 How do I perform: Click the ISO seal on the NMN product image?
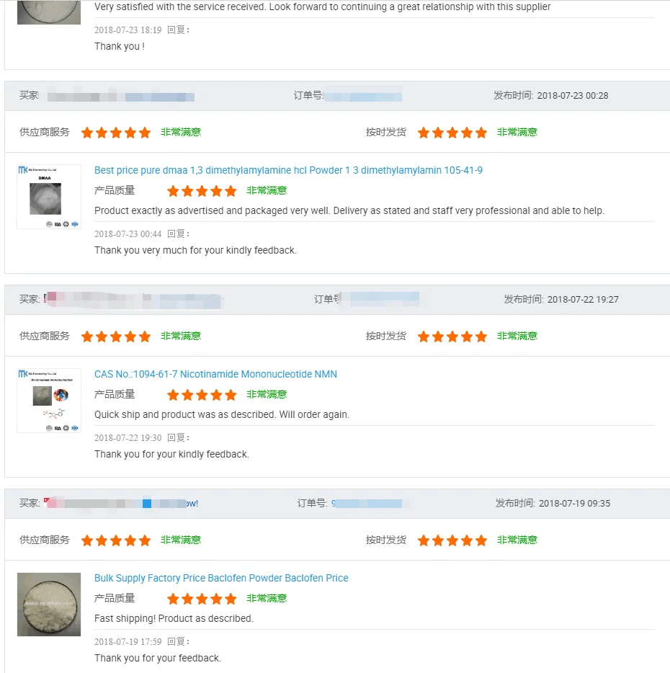(75, 428)
